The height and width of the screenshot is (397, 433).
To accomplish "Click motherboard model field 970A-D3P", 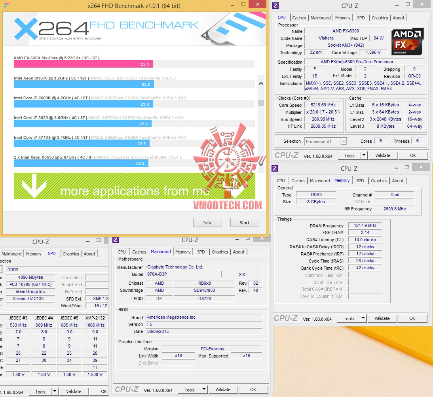I will [183, 274].
